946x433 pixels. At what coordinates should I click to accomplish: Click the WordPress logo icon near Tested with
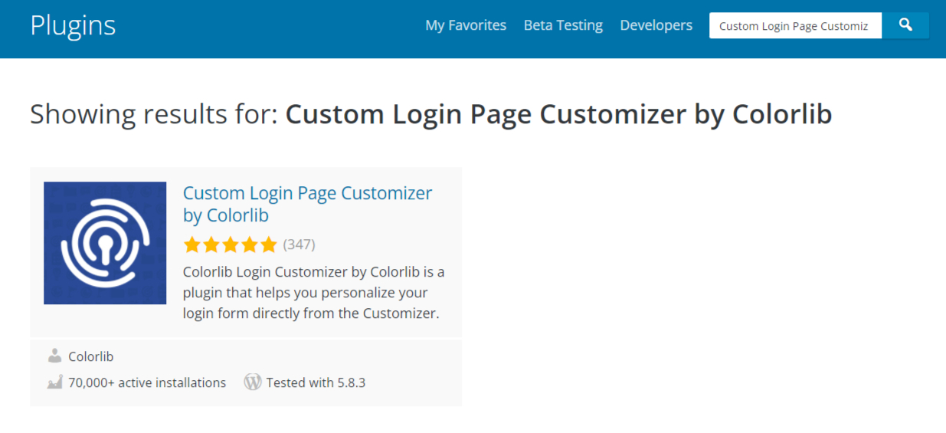tap(253, 382)
